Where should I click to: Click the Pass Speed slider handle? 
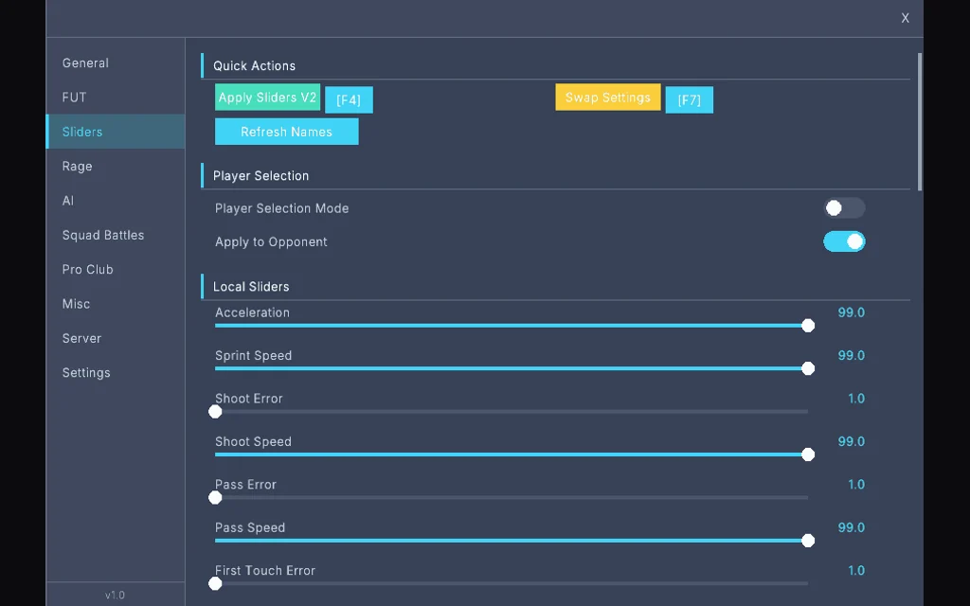pos(808,541)
